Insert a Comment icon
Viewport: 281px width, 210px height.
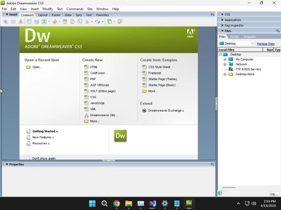click(80, 22)
